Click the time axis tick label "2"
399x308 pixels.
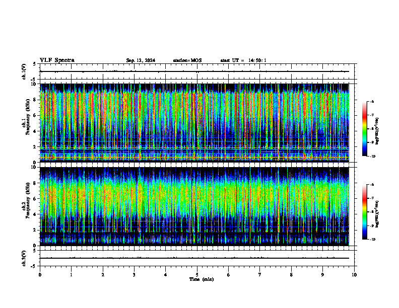pos(103,275)
